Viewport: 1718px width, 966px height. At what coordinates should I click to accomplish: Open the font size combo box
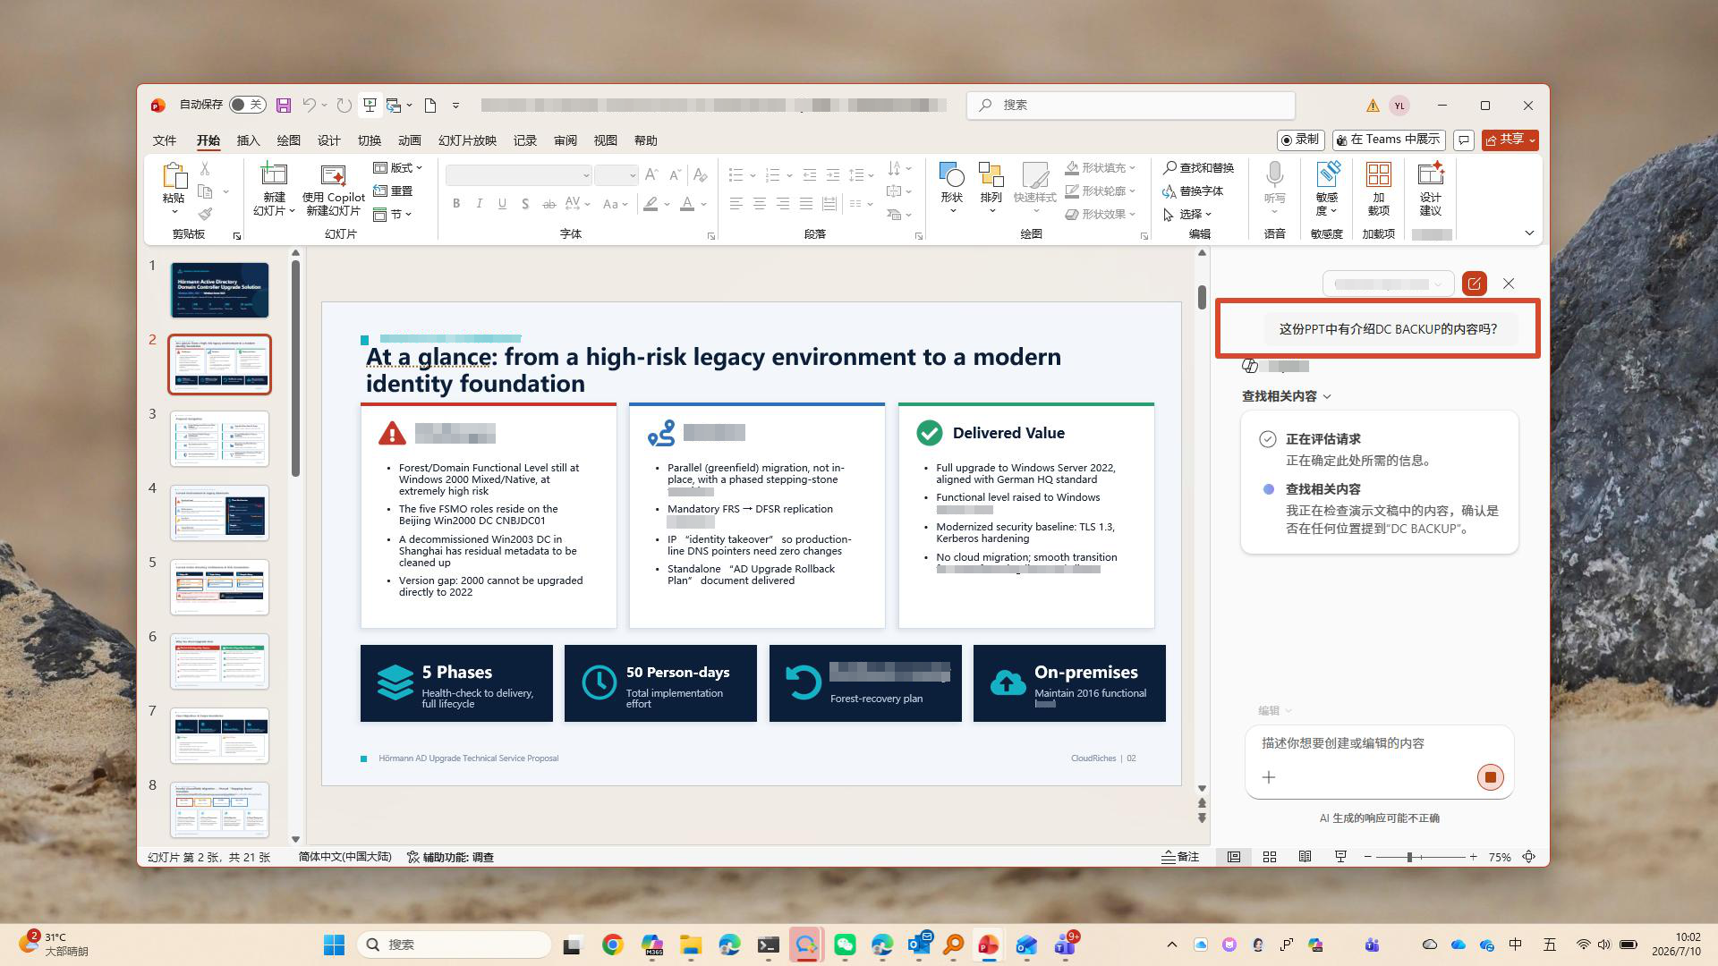[616, 175]
